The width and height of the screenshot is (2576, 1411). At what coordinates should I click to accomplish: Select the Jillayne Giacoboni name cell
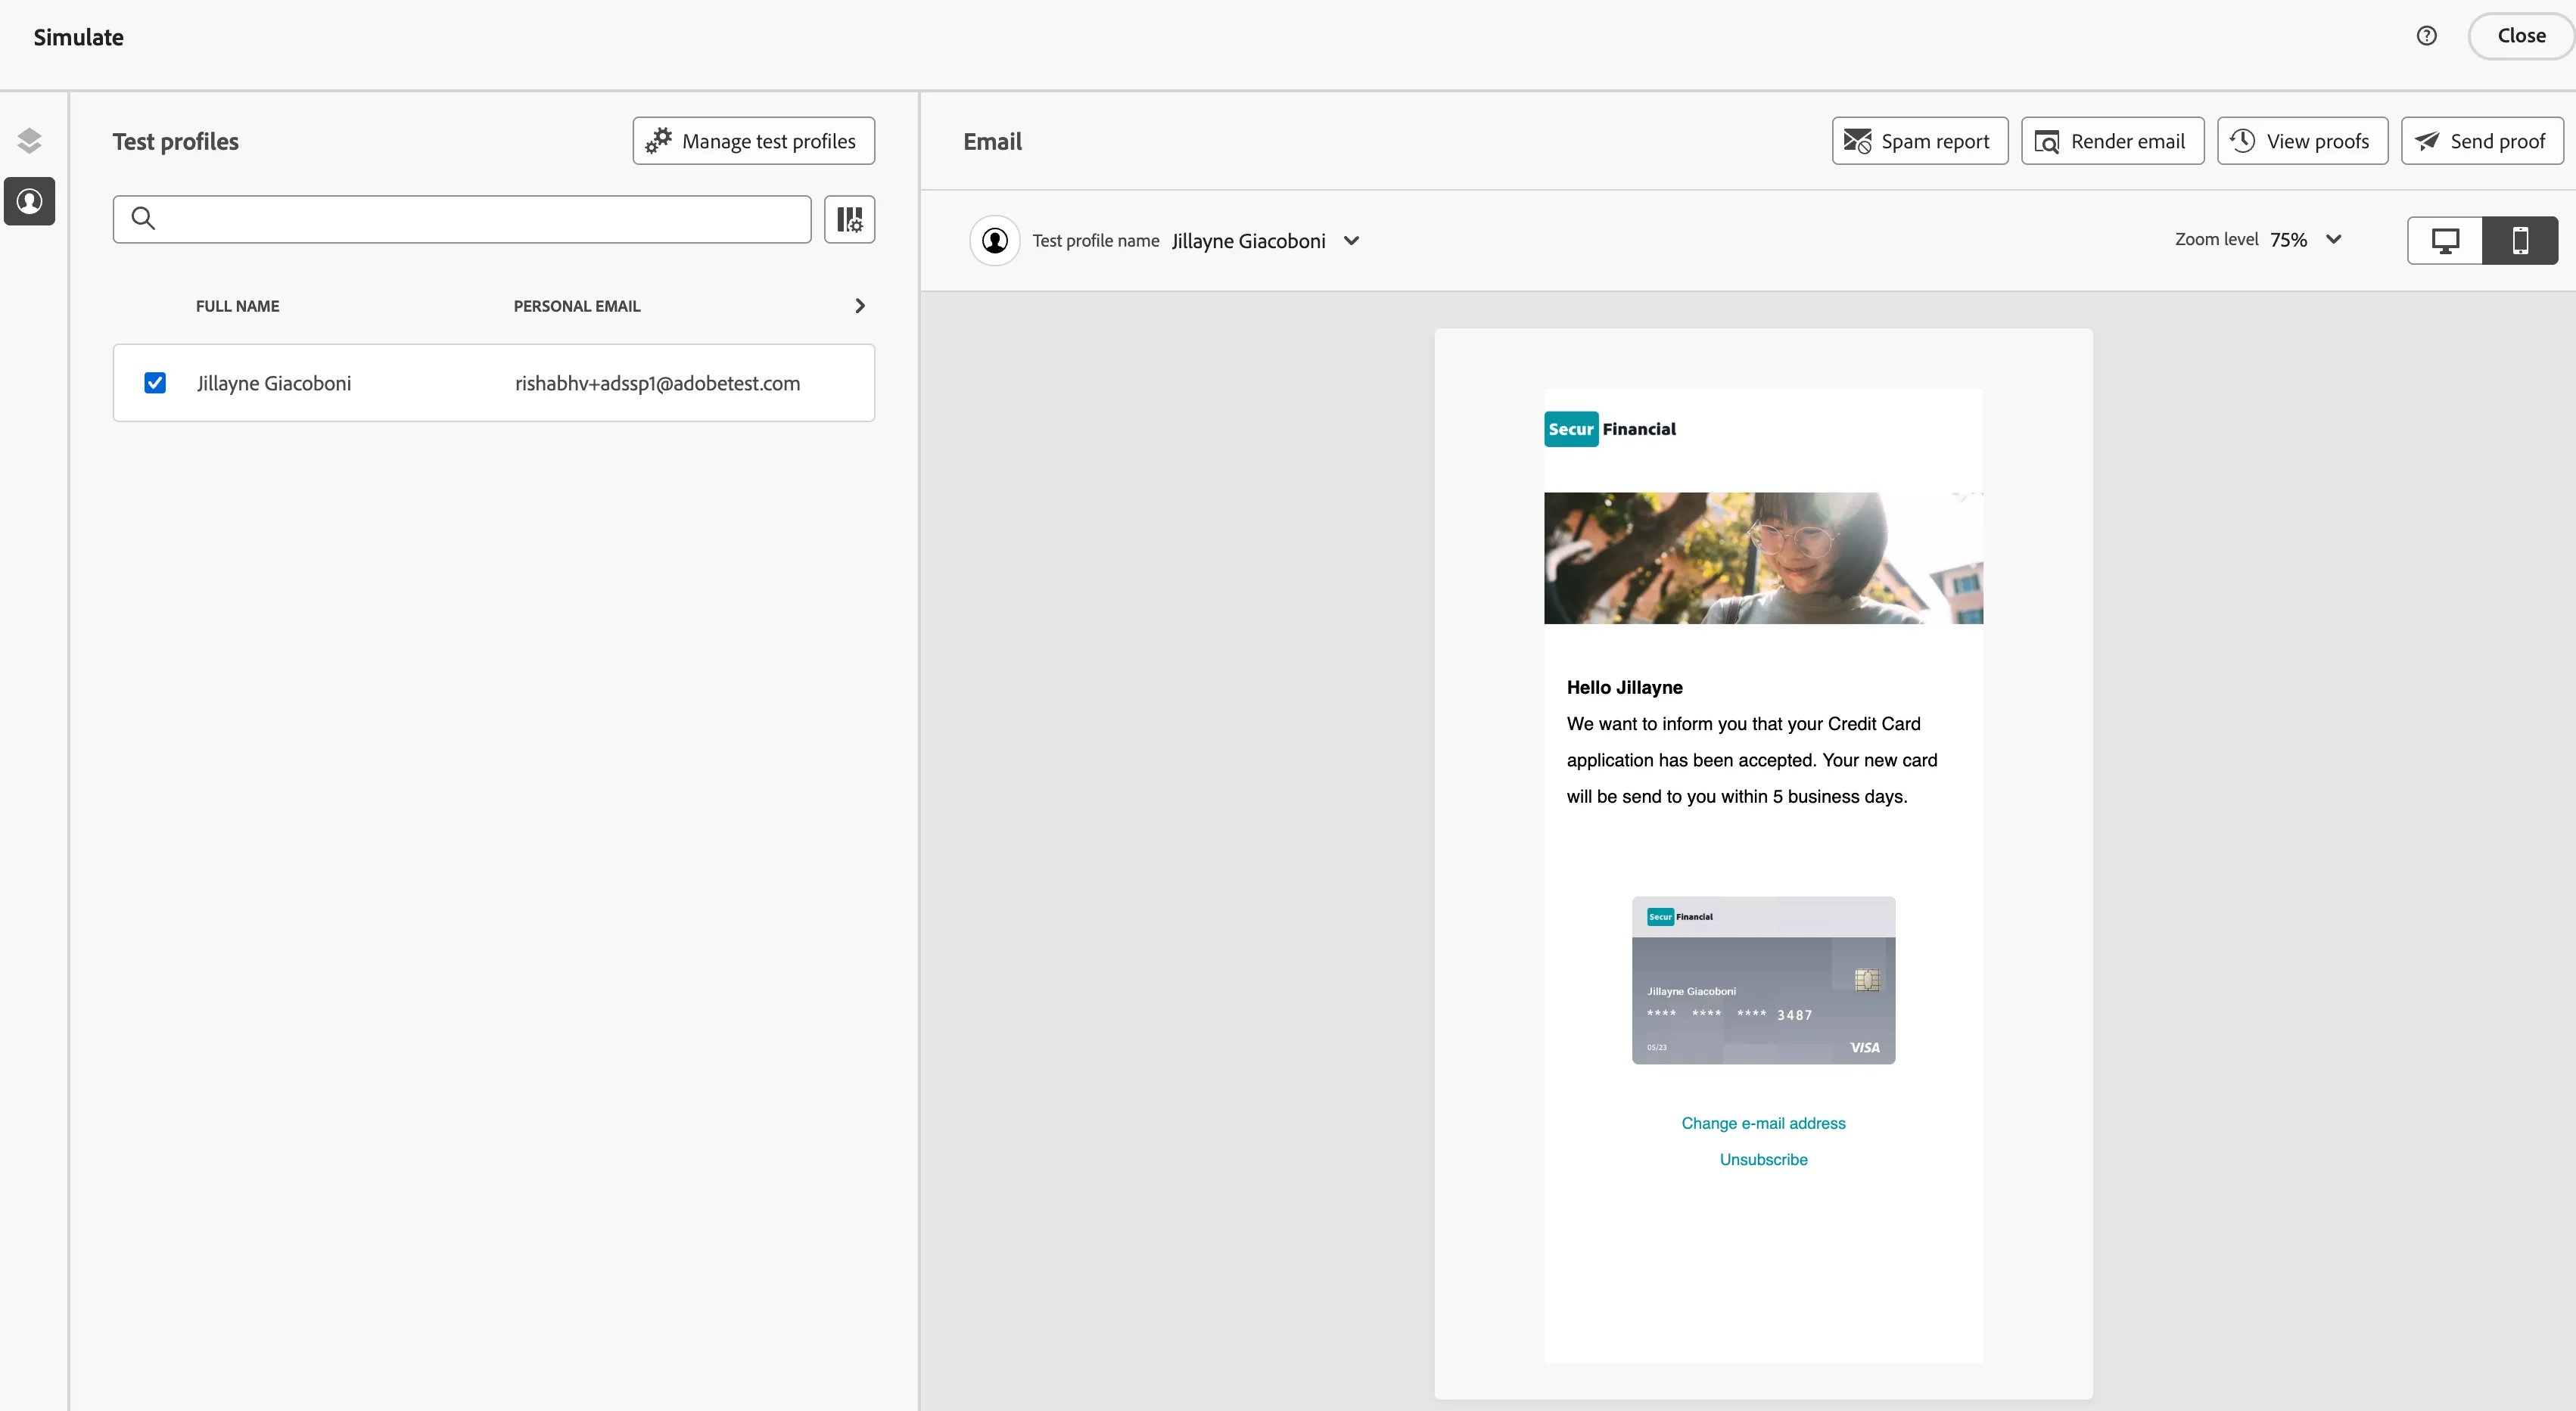(274, 383)
